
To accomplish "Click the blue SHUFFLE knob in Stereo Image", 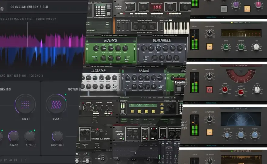I will tap(227, 135).
